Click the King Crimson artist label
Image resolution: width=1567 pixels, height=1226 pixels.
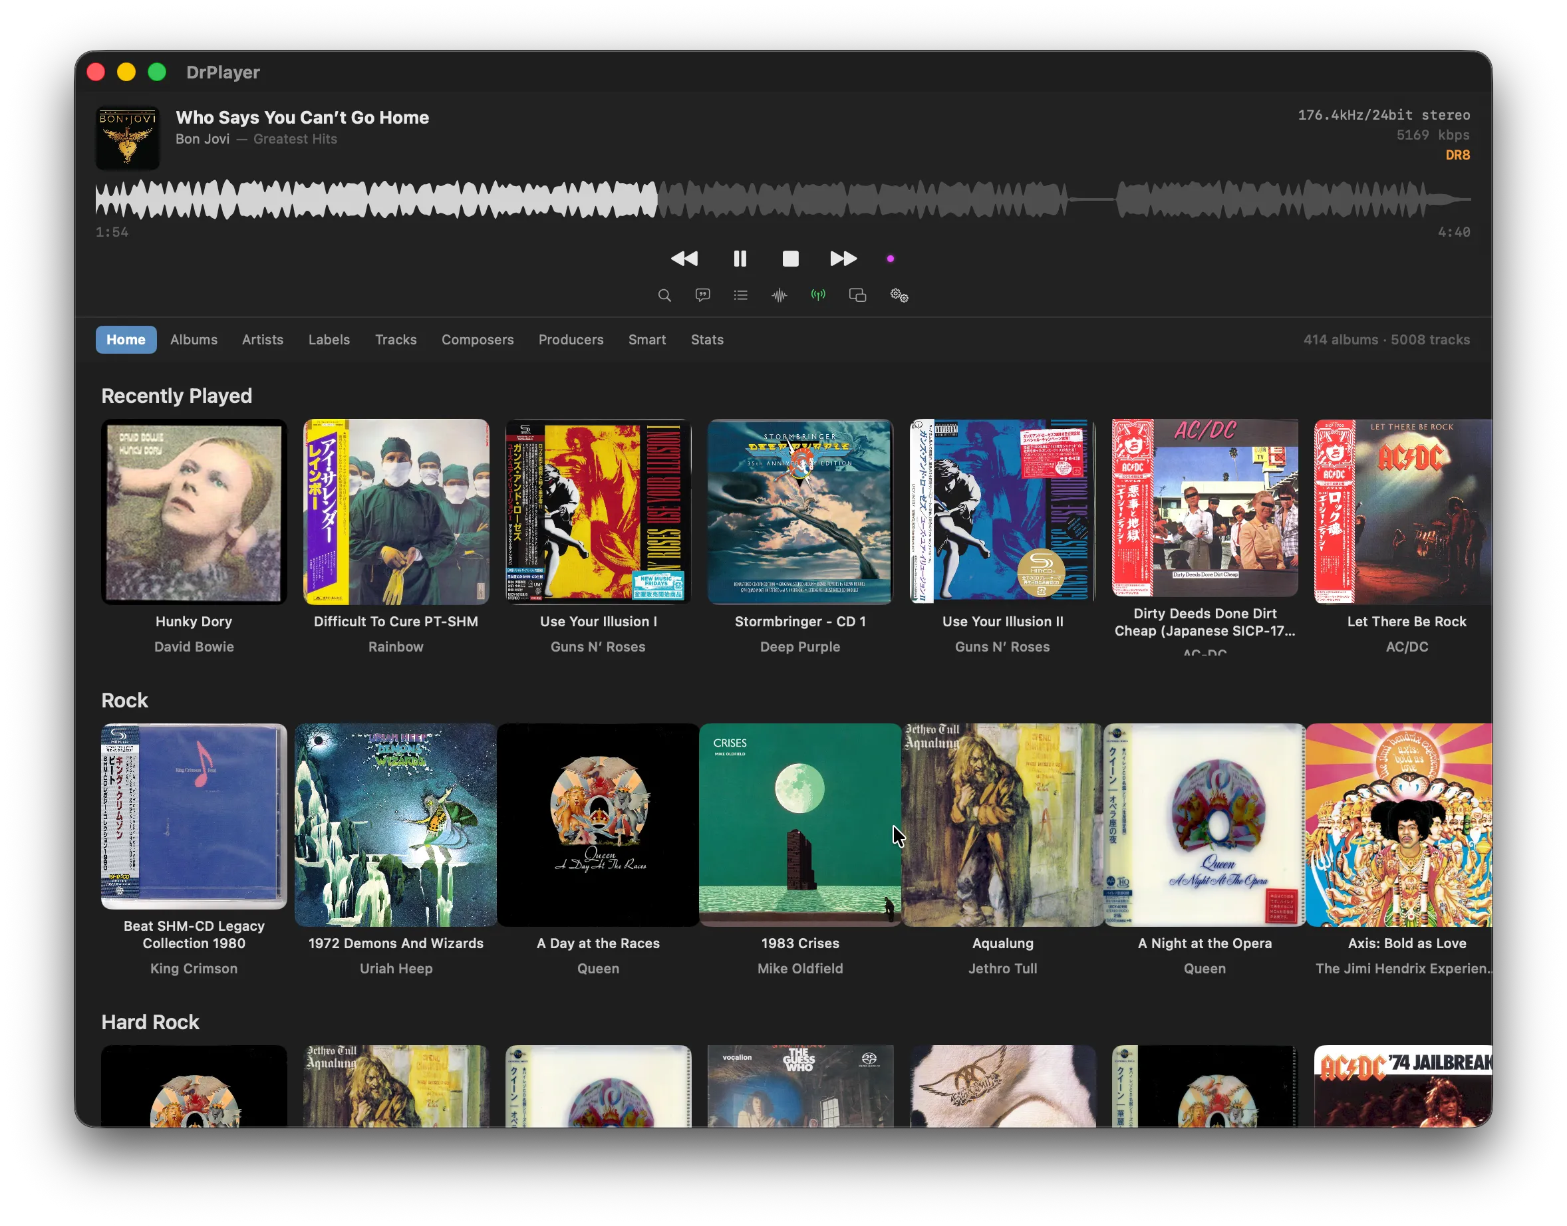[x=194, y=968]
